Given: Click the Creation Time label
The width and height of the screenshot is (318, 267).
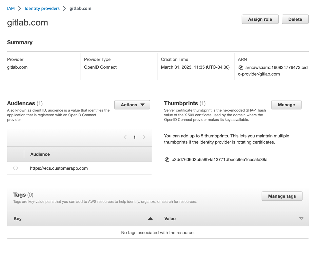Looking at the screenshot, I should (174, 59).
